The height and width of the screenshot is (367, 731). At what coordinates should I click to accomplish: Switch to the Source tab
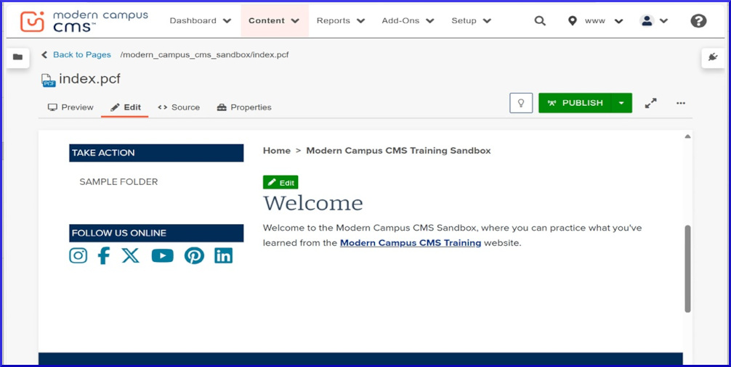click(179, 107)
